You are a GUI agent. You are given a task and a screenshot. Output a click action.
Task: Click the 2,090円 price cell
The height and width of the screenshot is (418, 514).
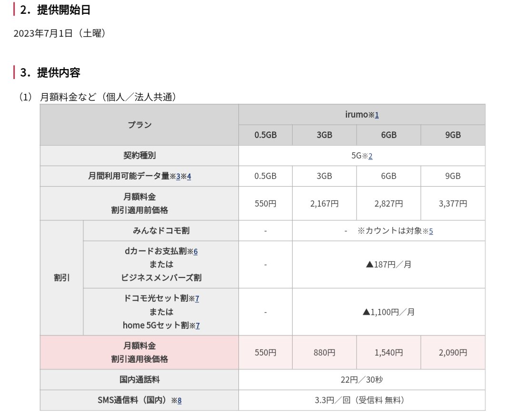453,353
